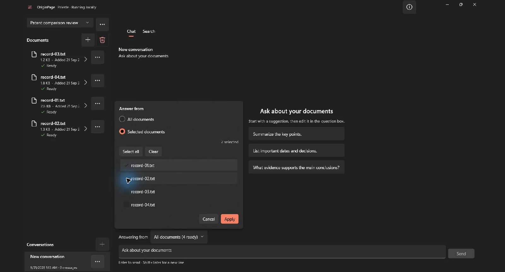The image size is (505, 272).
Task: Click the Clear button in Answer from
Action: [153, 151]
